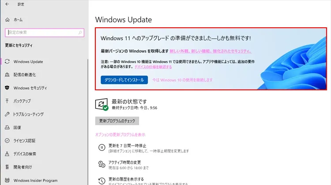
Task: Click the 最新の状態です status icon
Action: 102,104
